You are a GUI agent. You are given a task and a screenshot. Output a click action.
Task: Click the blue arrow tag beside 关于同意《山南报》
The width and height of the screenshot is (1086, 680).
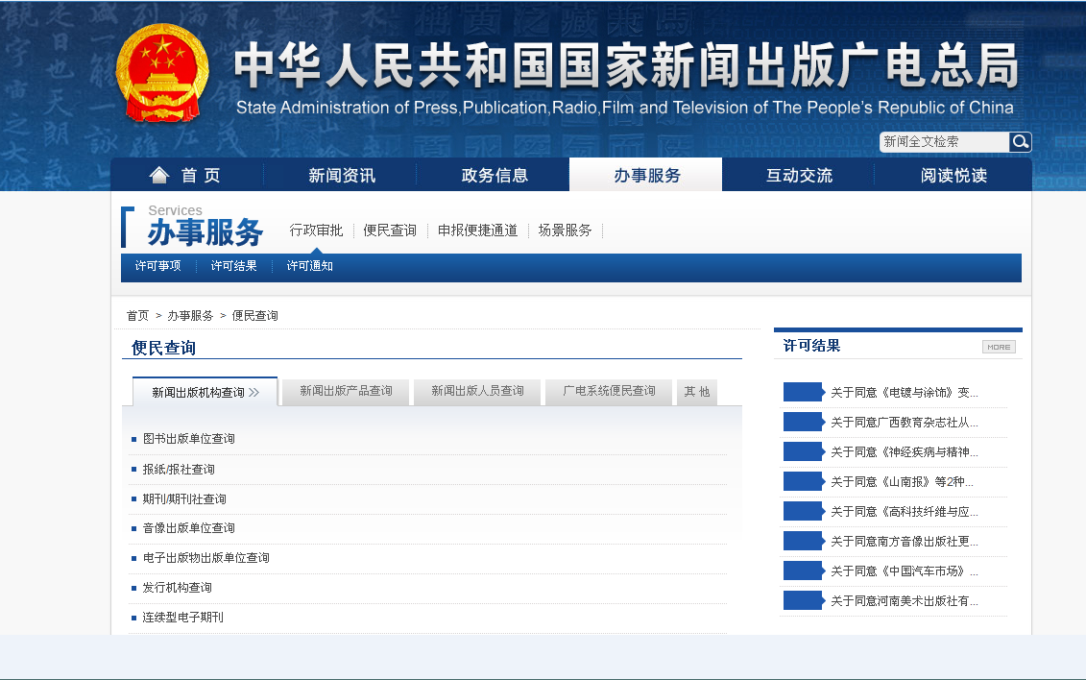tap(804, 481)
